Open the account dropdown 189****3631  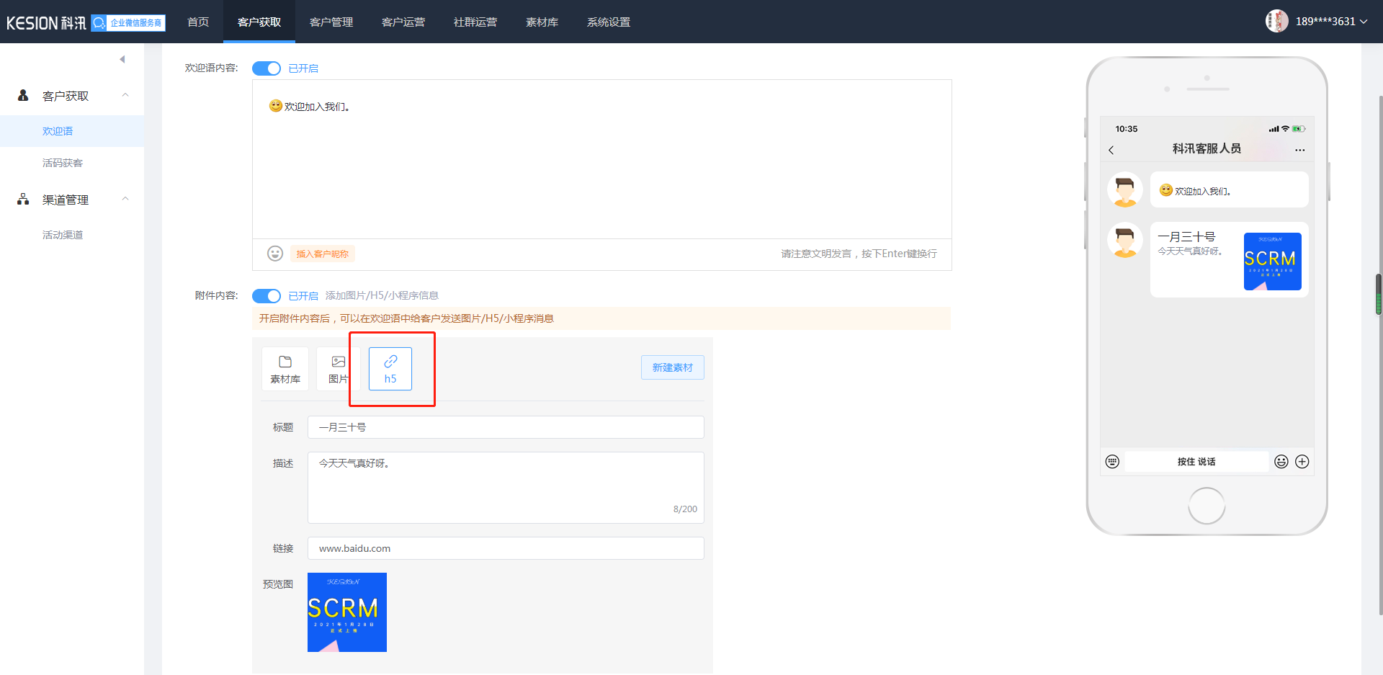(x=1330, y=22)
